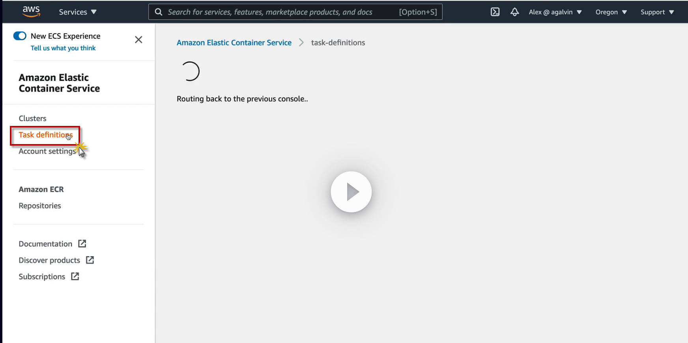The image size is (688, 343).
Task: Click the New ECS Experience label
Action: pos(65,36)
